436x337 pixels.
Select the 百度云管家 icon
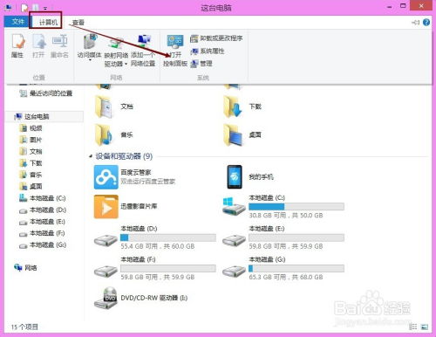[x=106, y=177]
